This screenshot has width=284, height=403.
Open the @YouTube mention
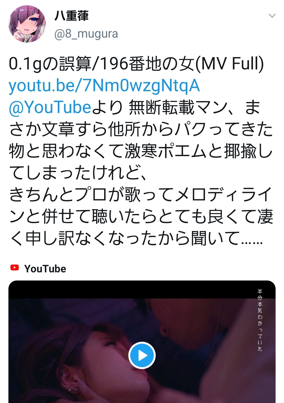[50, 108]
